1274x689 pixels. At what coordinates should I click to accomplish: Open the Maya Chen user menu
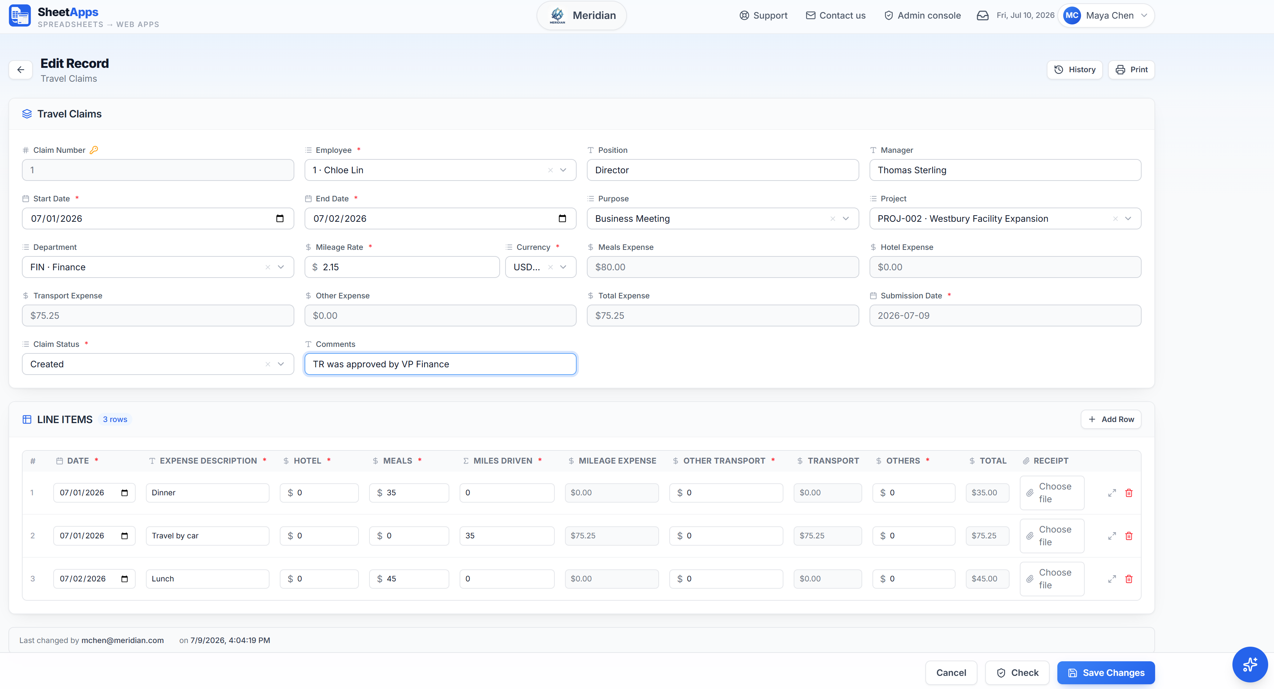(1106, 15)
